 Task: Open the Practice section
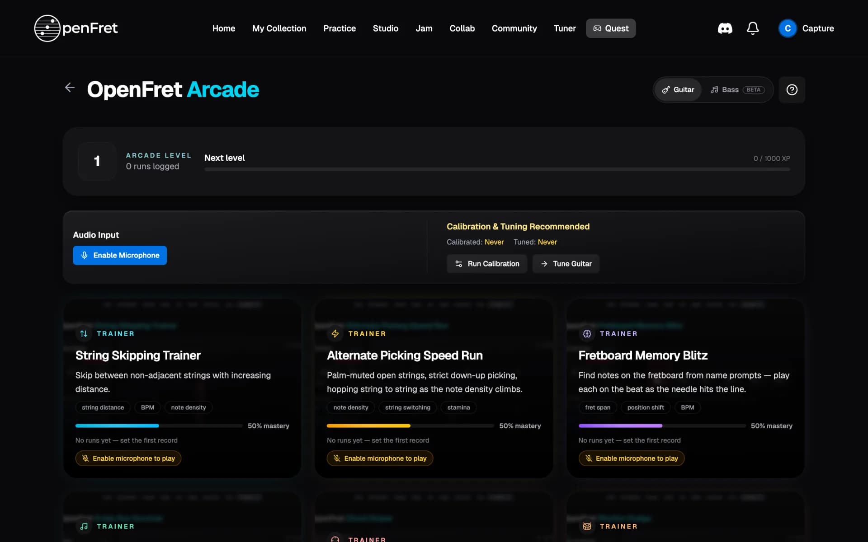[340, 28]
